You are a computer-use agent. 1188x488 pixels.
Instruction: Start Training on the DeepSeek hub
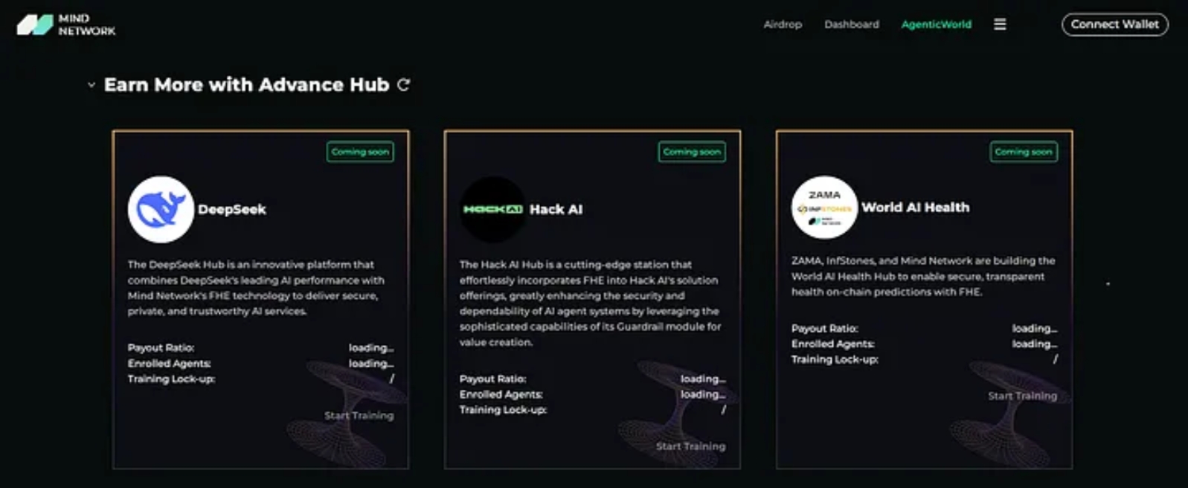pyautogui.click(x=359, y=415)
